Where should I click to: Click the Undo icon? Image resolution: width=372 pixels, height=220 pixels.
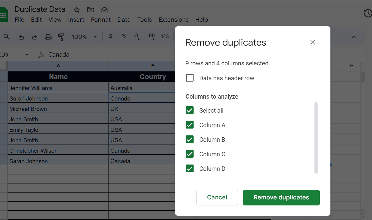click(x=21, y=37)
